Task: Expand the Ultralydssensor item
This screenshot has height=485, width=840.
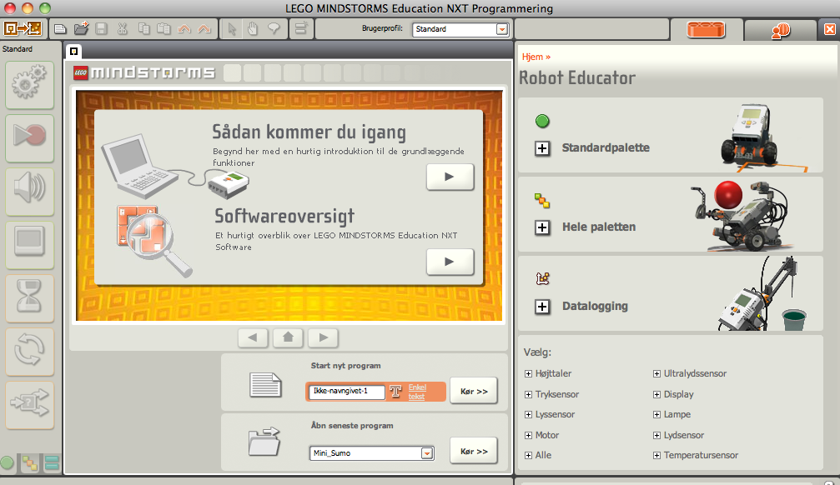Action: (656, 373)
